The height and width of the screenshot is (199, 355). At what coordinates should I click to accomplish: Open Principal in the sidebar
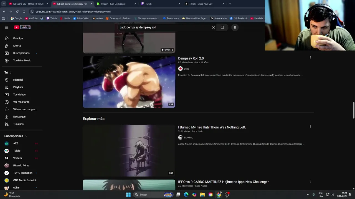click(x=22, y=38)
